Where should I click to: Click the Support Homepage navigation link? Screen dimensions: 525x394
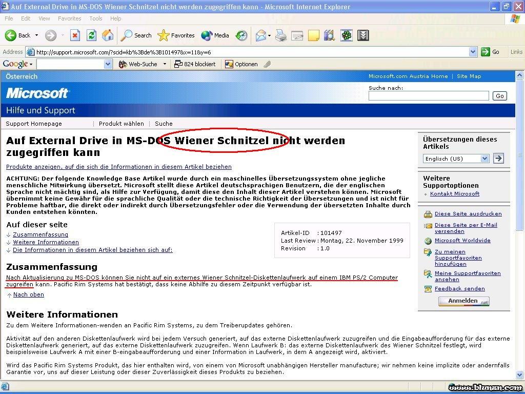34,124
